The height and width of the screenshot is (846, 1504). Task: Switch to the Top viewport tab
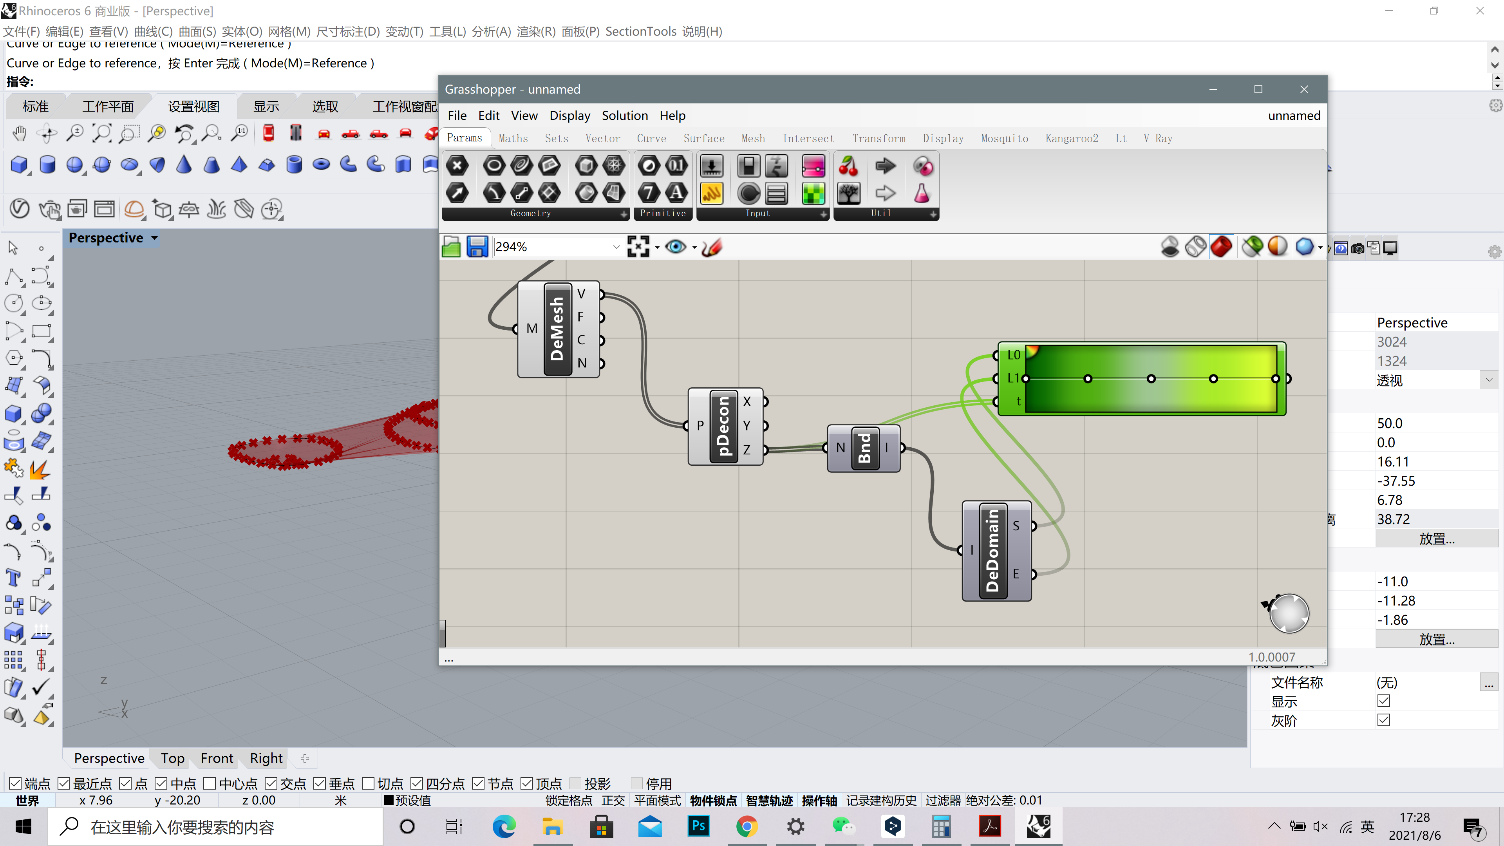click(173, 758)
